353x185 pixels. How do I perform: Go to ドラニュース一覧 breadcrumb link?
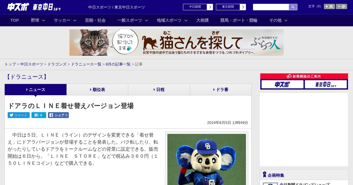click(86, 64)
